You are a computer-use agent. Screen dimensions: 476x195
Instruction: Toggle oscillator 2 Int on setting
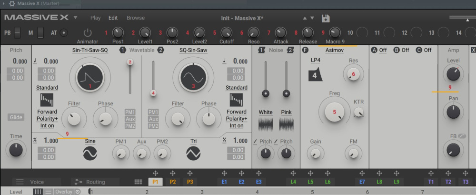[237, 126]
